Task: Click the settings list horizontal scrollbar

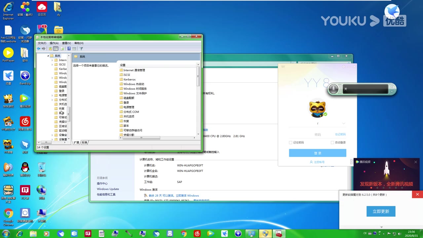Action: click(141, 138)
